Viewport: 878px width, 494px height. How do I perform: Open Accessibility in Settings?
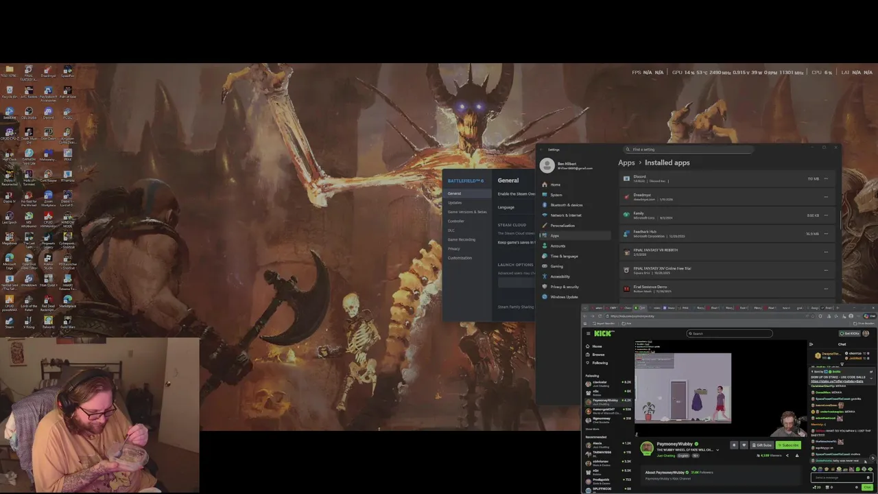click(574, 277)
